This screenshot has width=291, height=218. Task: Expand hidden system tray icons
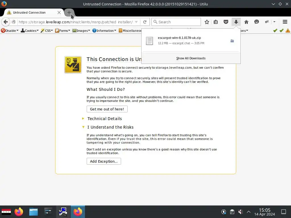(249, 212)
